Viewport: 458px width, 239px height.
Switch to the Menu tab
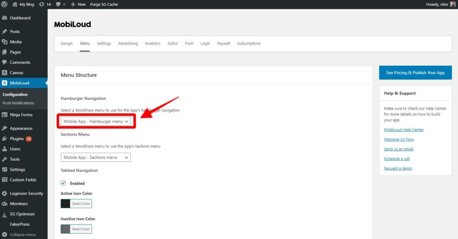(85, 43)
